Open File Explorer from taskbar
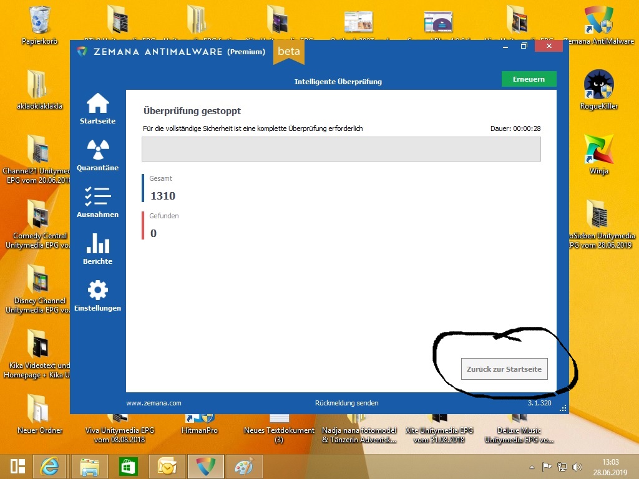 pyautogui.click(x=90, y=467)
